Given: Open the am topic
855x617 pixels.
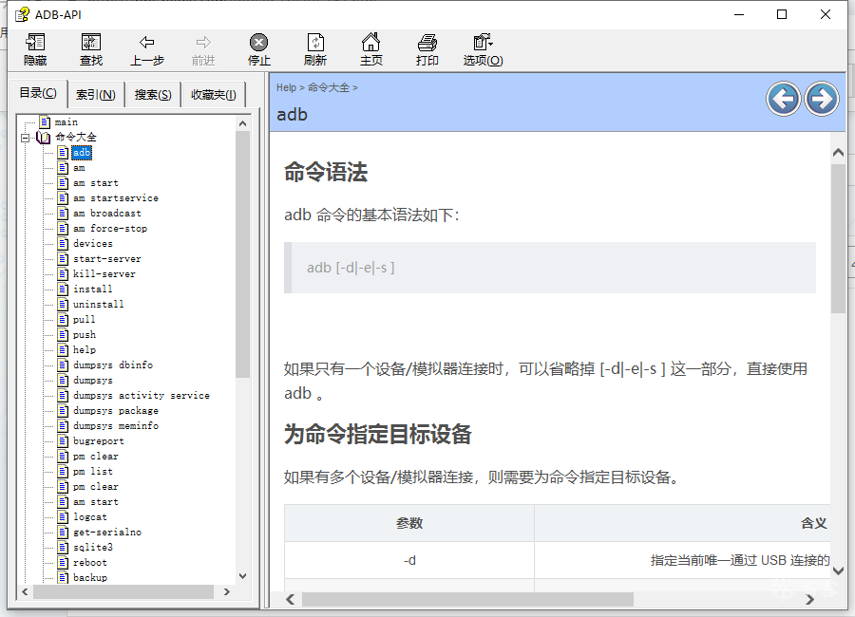Looking at the screenshot, I should tap(79, 168).
